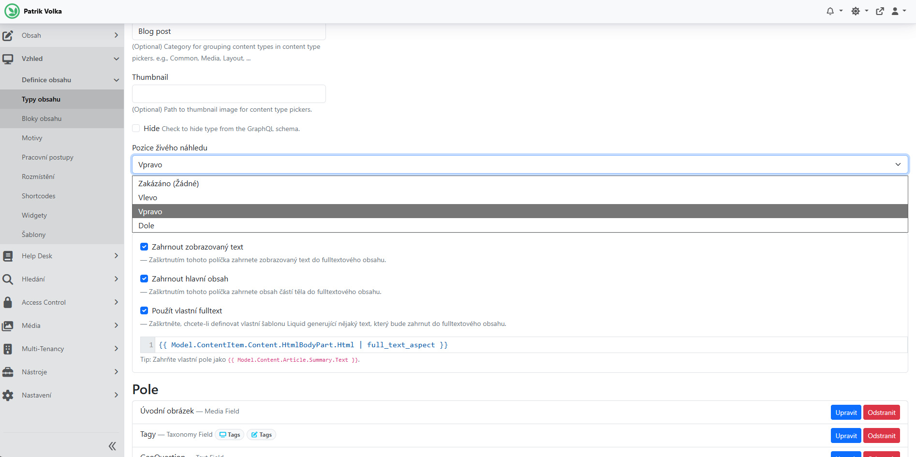The height and width of the screenshot is (457, 916).
Task: Click the visit site external link icon
Action: tap(880, 11)
